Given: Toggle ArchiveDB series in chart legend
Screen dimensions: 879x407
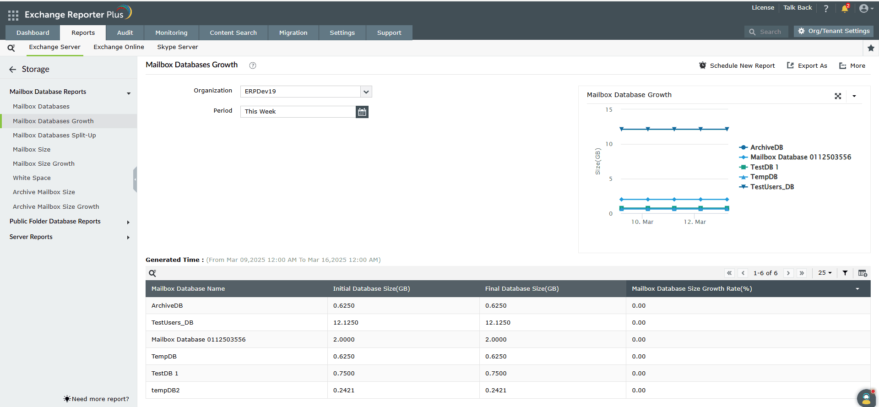Looking at the screenshot, I should coord(761,147).
